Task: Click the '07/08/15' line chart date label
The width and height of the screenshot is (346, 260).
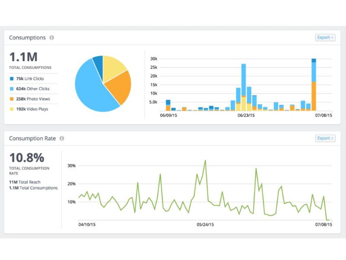Action: click(x=324, y=225)
